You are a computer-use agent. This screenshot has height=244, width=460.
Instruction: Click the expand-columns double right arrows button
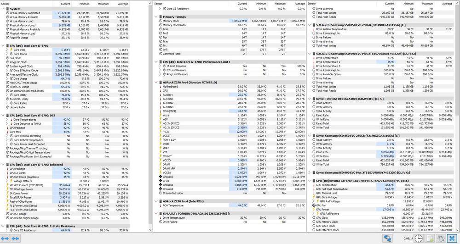[5, 238]
